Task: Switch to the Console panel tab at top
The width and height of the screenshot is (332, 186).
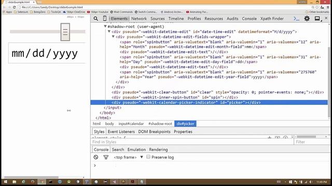Action: [249, 19]
